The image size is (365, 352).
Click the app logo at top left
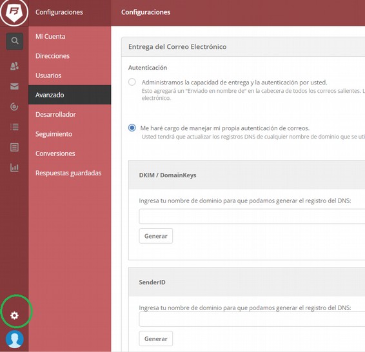click(x=14, y=12)
